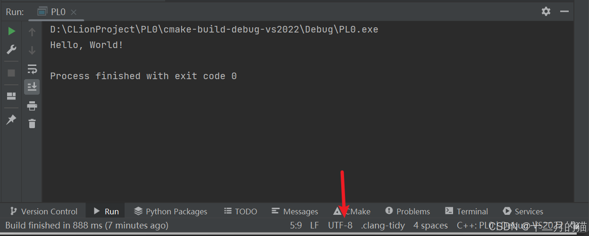Viewport: 589px width, 236px height.
Task: Open LF line separator selector
Action: (314, 225)
